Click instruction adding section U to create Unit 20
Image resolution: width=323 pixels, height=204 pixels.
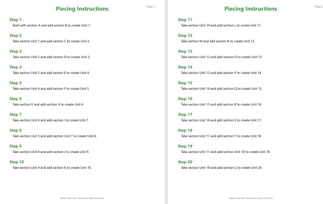(222, 168)
